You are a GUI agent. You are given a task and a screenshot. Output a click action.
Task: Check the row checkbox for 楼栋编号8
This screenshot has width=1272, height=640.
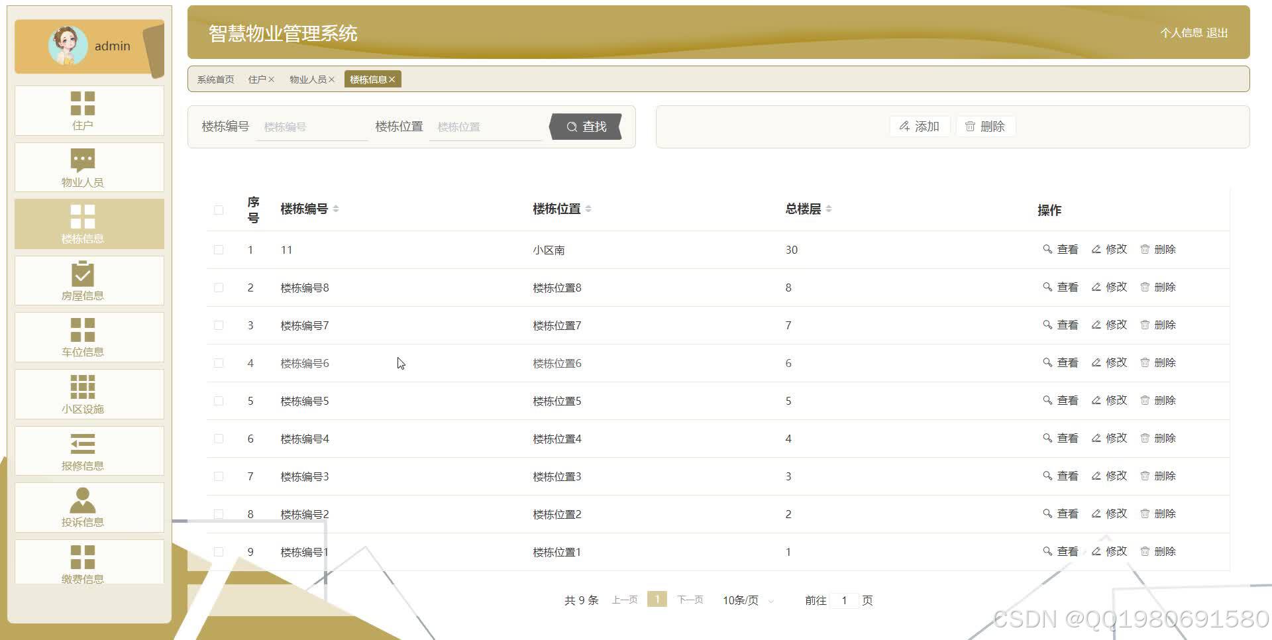tap(219, 287)
